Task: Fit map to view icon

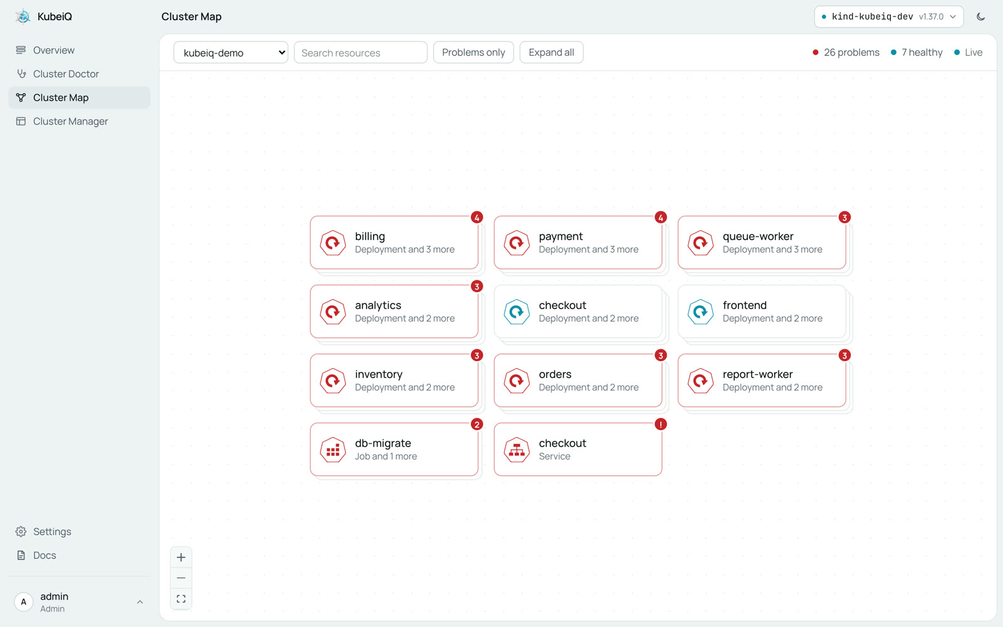Action: (x=181, y=599)
